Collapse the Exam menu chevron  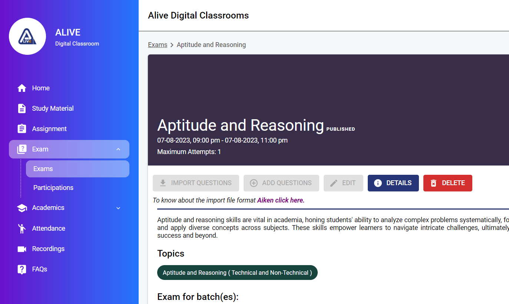click(118, 149)
